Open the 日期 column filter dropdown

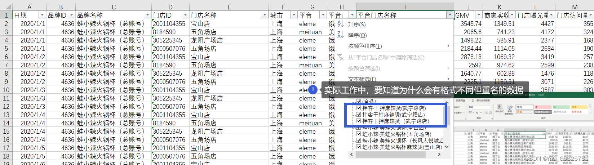tap(42, 15)
